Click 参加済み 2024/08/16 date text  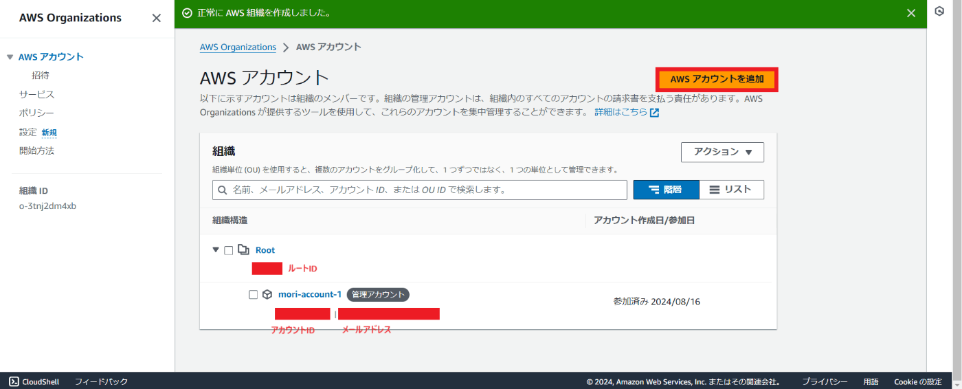click(x=657, y=302)
